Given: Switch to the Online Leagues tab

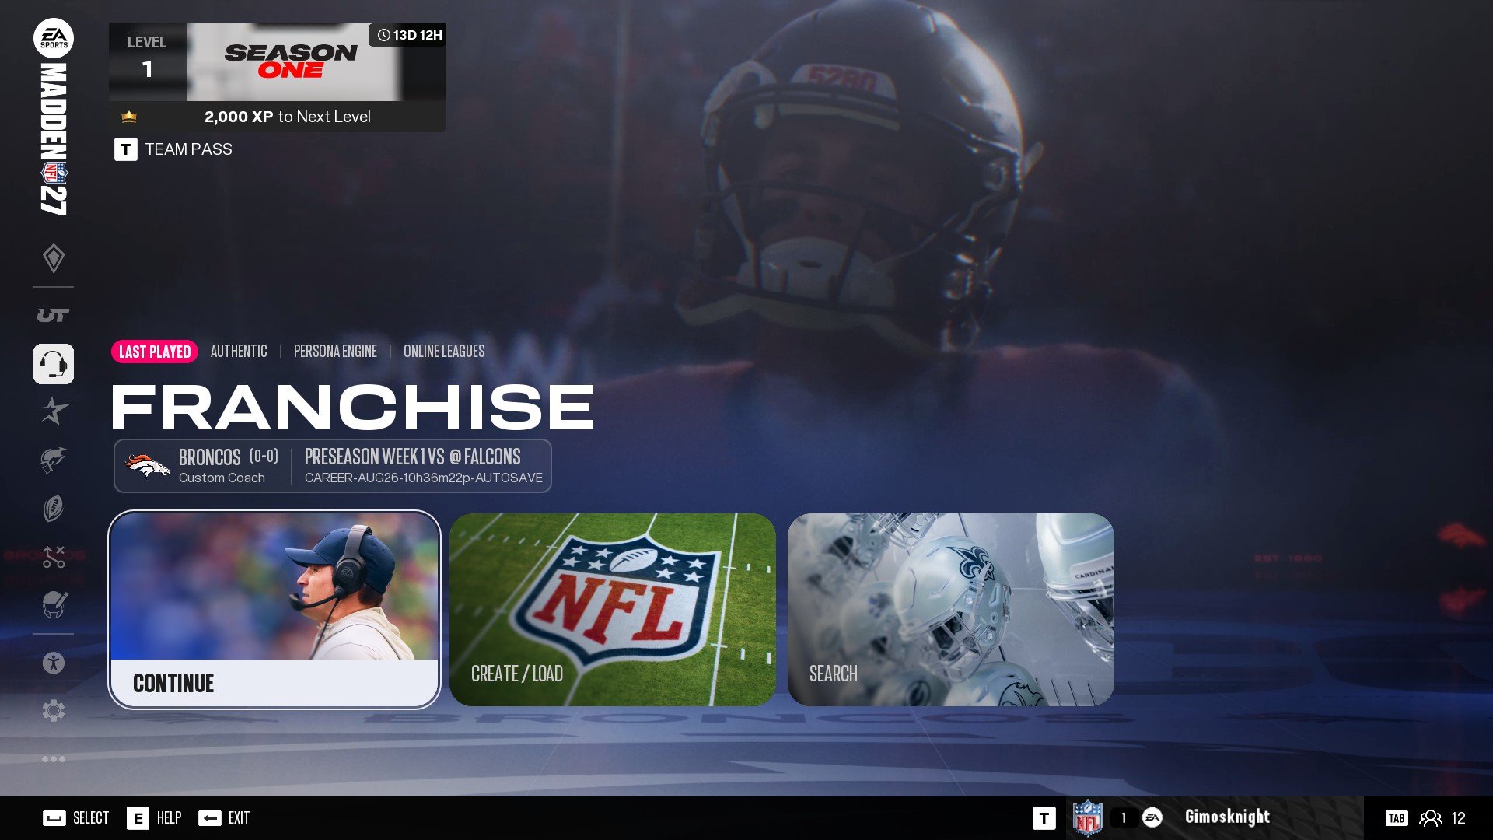Looking at the screenshot, I should (x=444, y=352).
